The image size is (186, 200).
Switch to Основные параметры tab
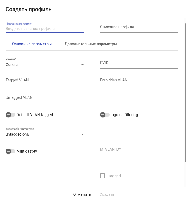pos(32,44)
